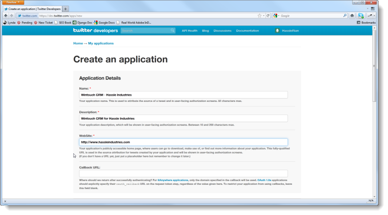Screen dimensions: 388x215
Task: Reload the page with the refresh icon
Action: pyautogui.click(x=268, y=16)
